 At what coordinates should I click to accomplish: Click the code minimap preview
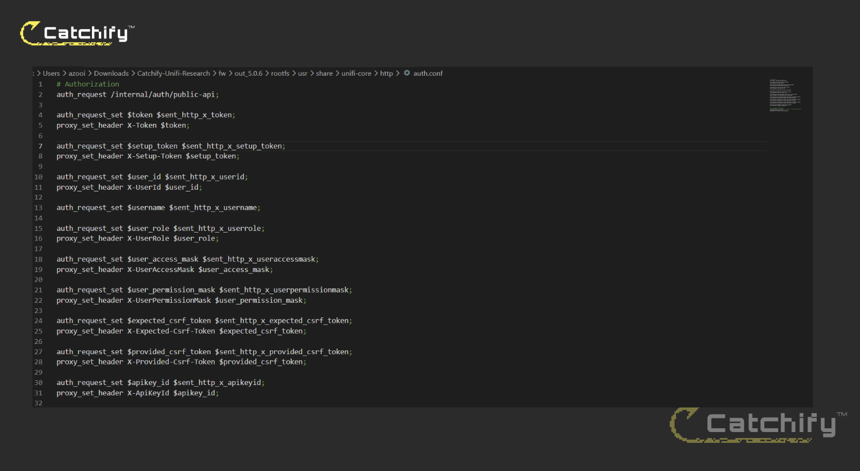tap(785, 95)
